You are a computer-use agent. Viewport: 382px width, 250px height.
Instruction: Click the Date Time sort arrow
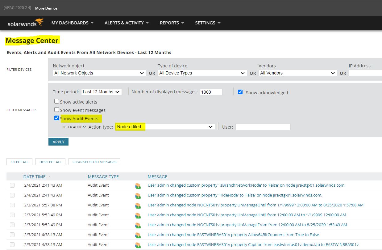[x=49, y=177]
